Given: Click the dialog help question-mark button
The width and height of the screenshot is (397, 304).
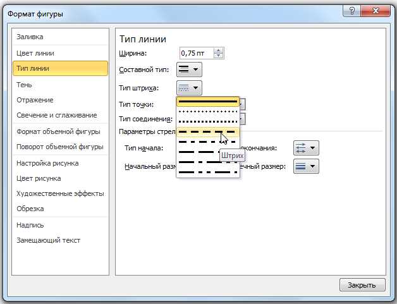Looking at the screenshot, I should 352,11.
